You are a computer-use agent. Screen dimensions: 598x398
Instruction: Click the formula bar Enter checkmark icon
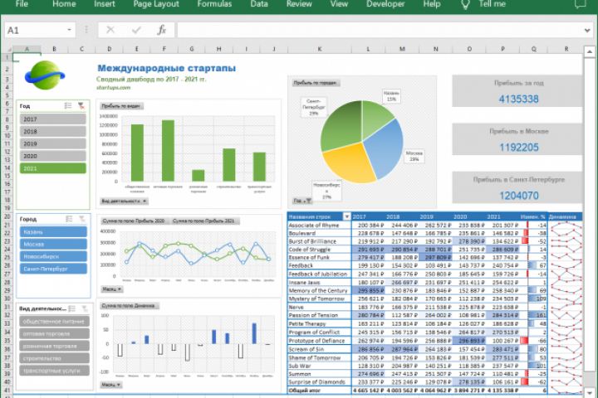coord(136,30)
